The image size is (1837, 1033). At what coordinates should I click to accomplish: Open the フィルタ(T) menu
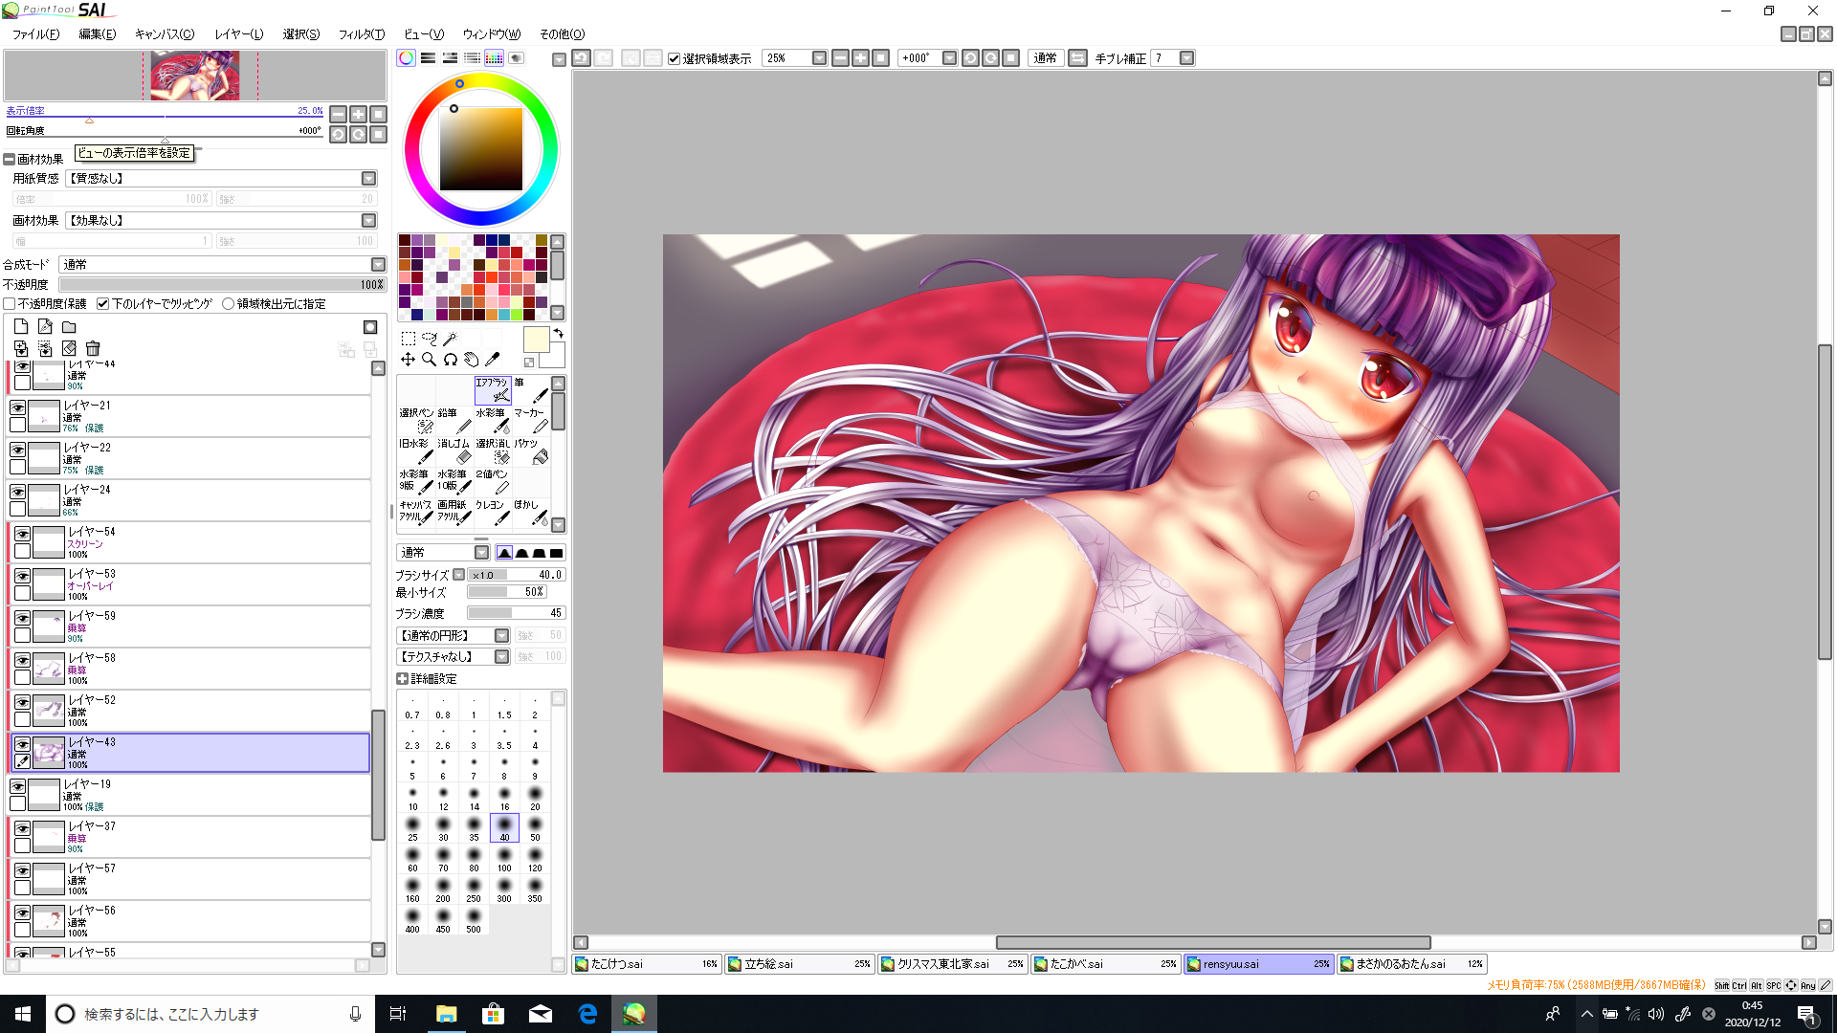click(x=362, y=34)
